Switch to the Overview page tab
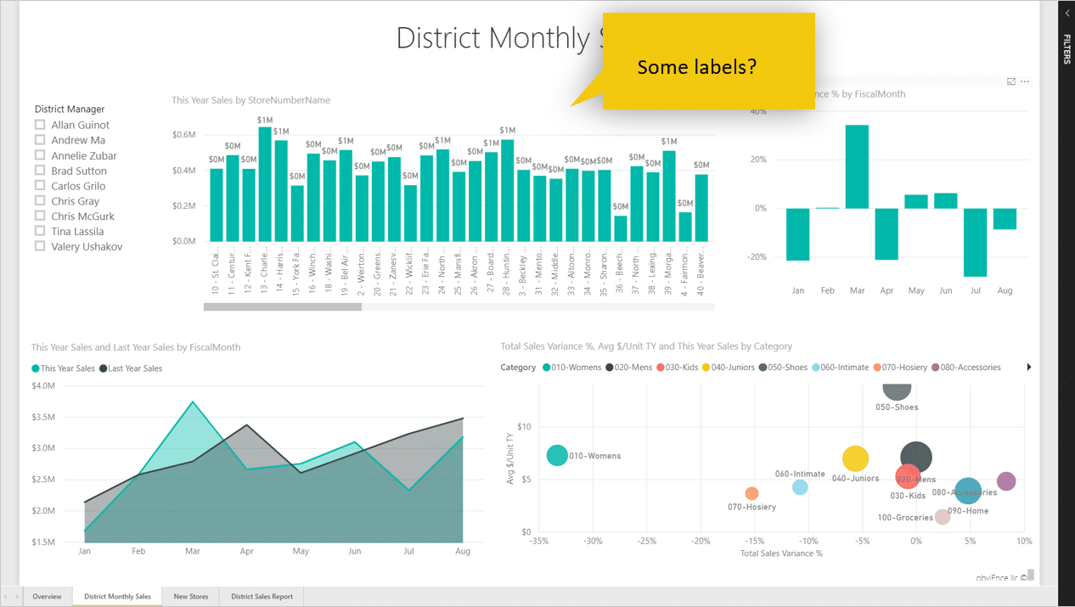This screenshot has width=1075, height=607. pos(47,597)
